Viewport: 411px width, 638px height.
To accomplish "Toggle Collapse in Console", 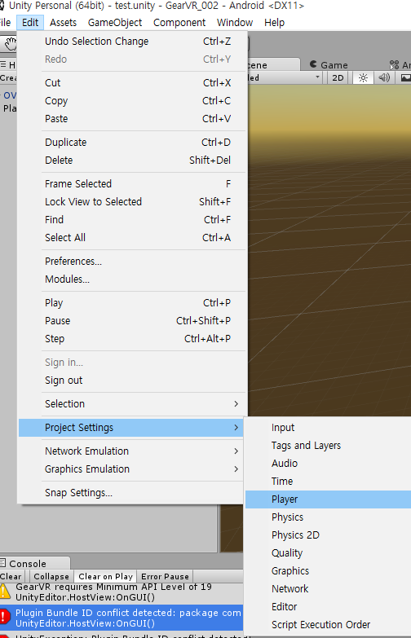I will pos(51,577).
